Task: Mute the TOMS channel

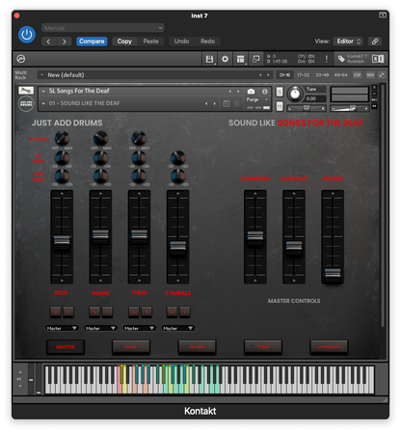Action: (134, 311)
